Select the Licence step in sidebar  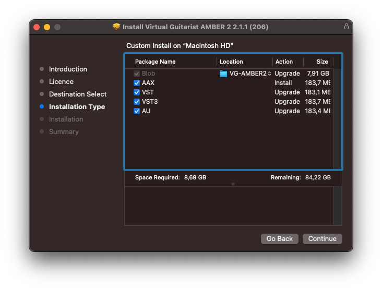click(61, 81)
